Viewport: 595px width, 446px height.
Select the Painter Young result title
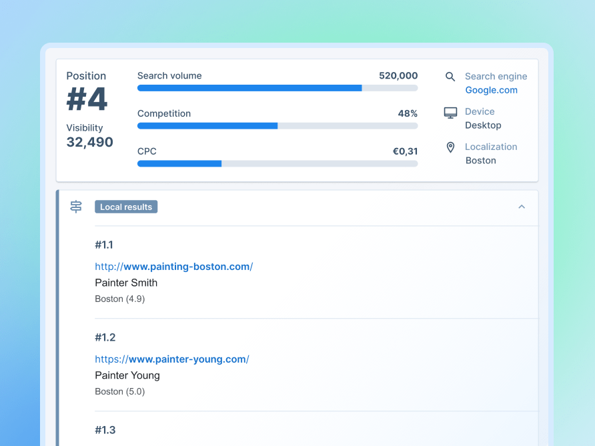(x=127, y=375)
